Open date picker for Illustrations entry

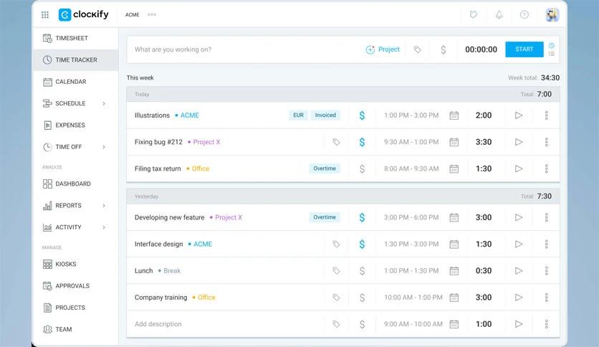coord(454,115)
